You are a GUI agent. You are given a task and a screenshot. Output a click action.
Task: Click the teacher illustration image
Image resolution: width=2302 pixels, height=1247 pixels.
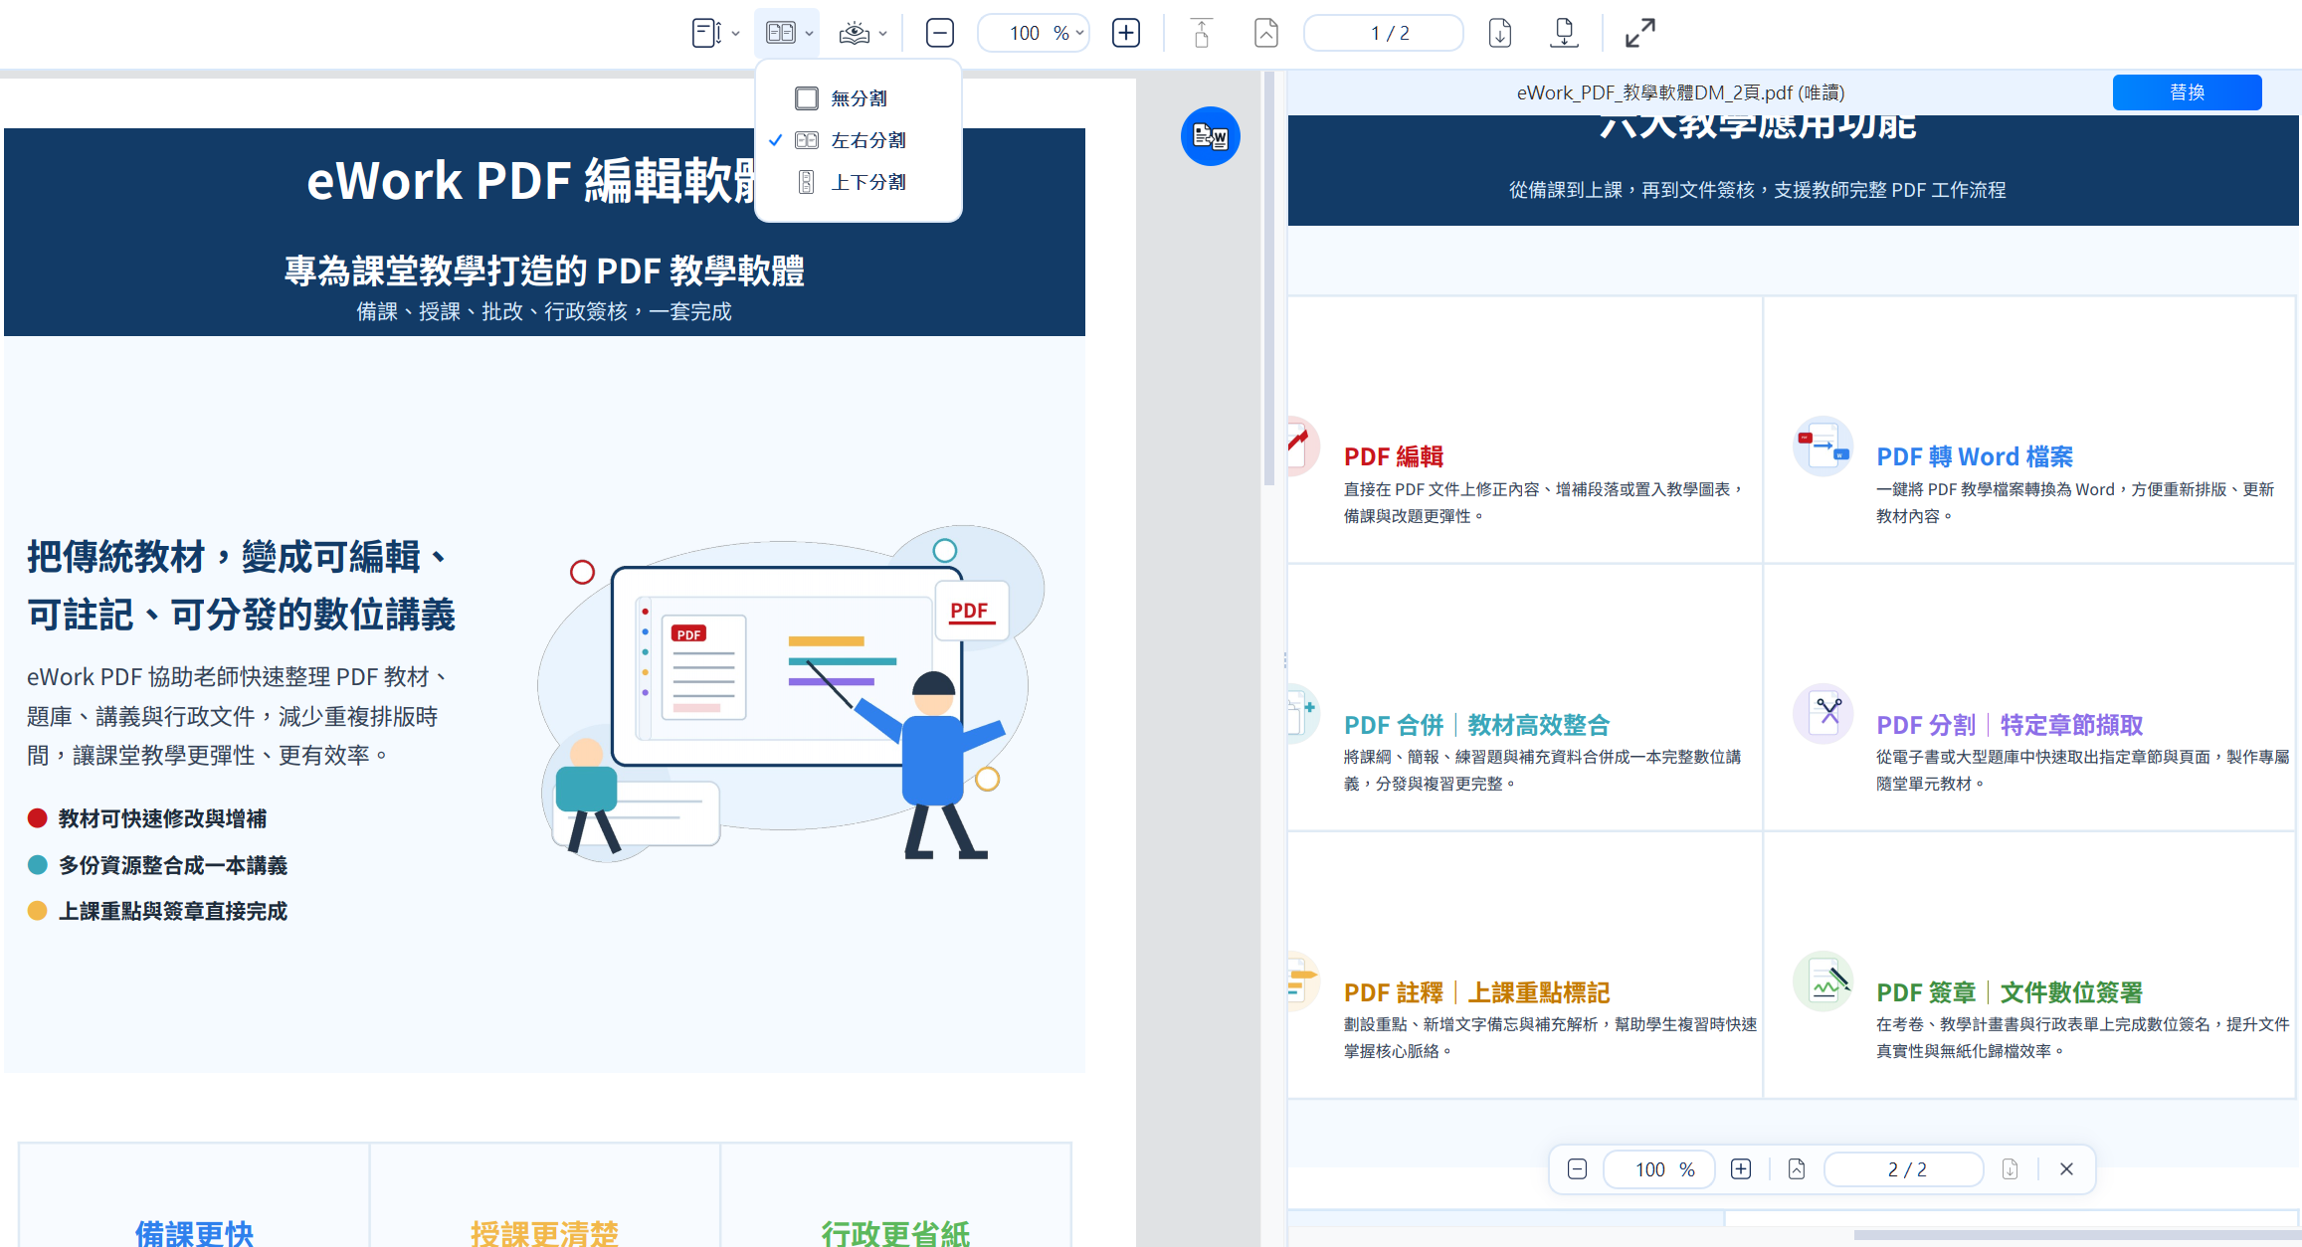(791, 693)
